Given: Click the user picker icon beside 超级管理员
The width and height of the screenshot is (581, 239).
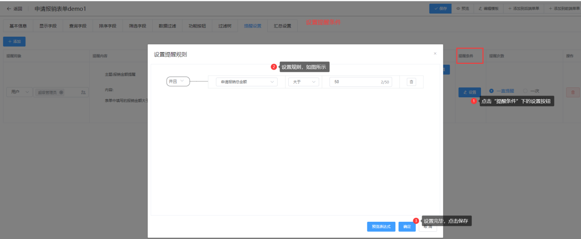Looking at the screenshot, I should coord(83,92).
